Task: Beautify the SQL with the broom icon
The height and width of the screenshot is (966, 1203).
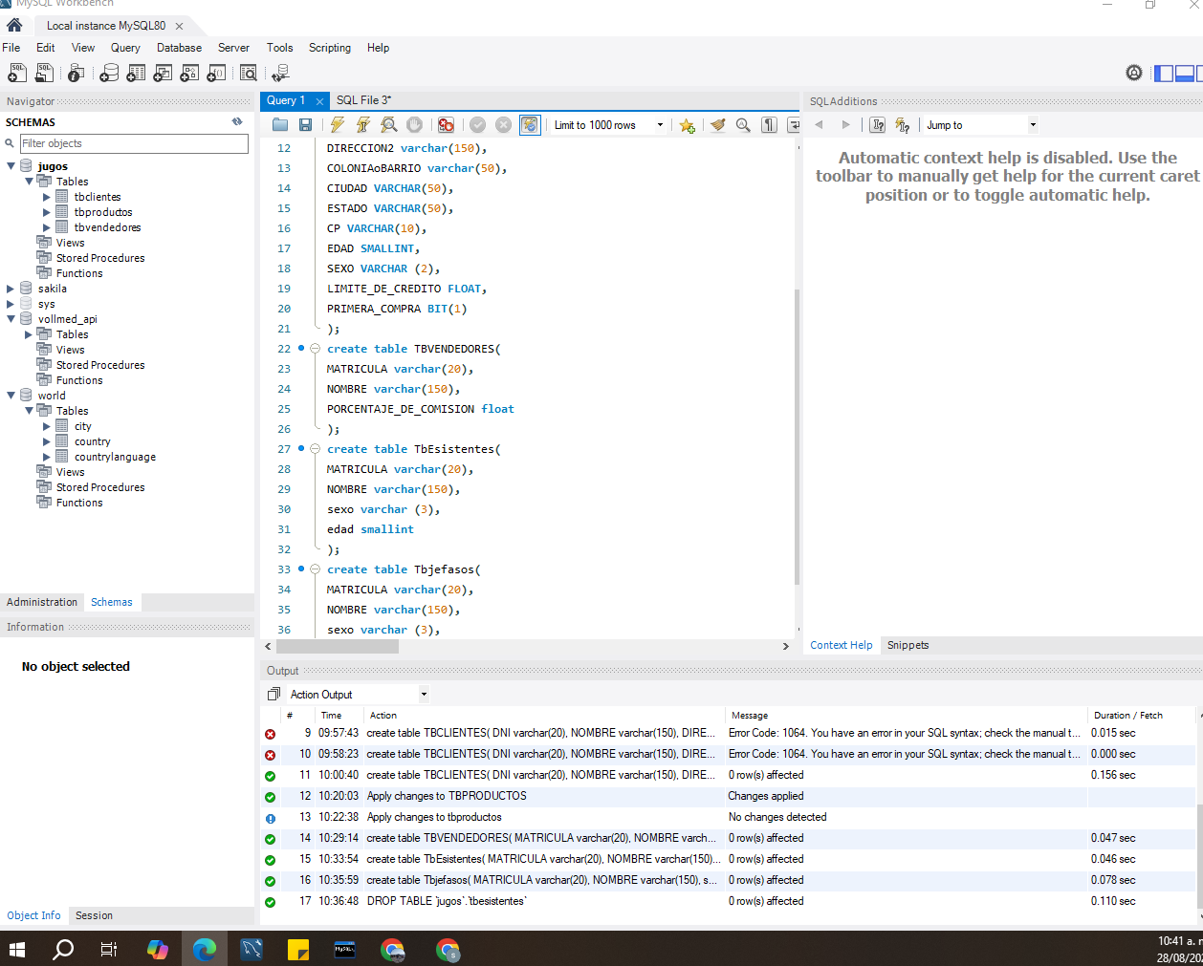Action: (x=717, y=125)
